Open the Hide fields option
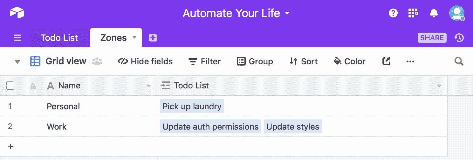Viewport: 473px width, 160px height. 145,61
